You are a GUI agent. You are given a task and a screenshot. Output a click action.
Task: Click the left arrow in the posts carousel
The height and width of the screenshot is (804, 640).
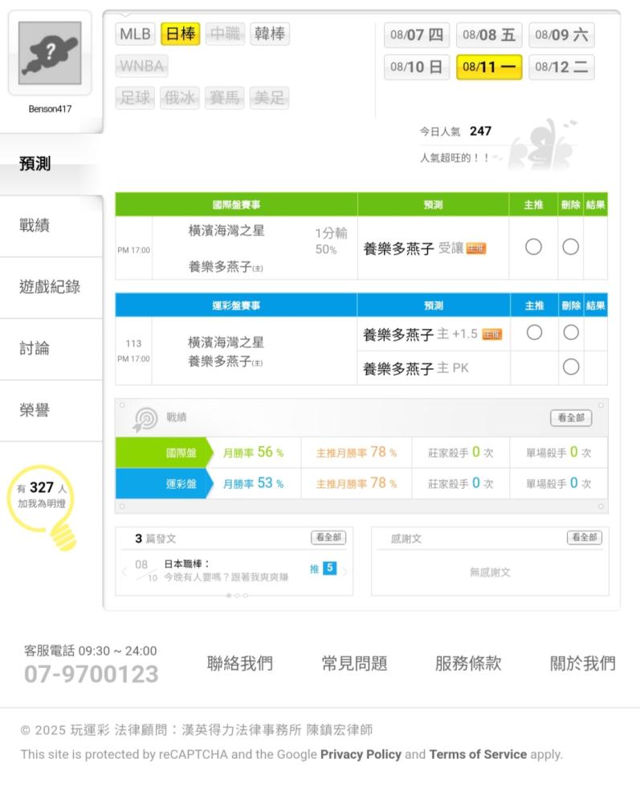click(x=124, y=571)
